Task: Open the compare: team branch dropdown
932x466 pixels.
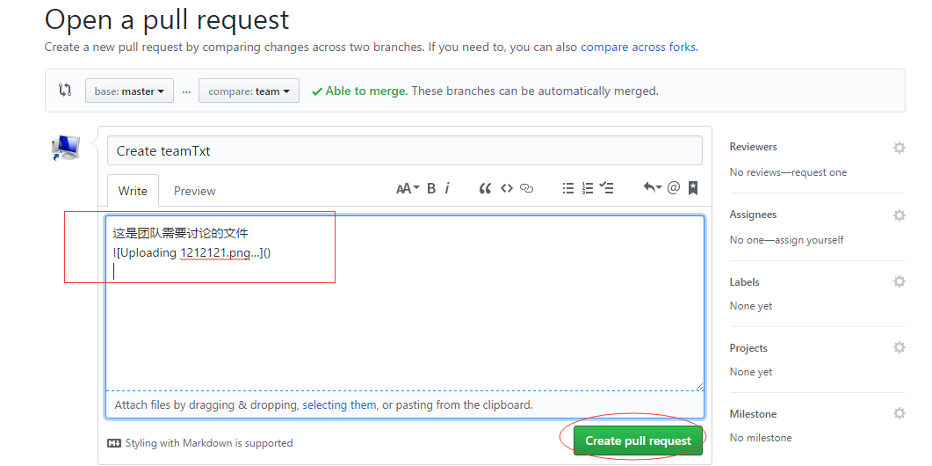Action: 249,91
